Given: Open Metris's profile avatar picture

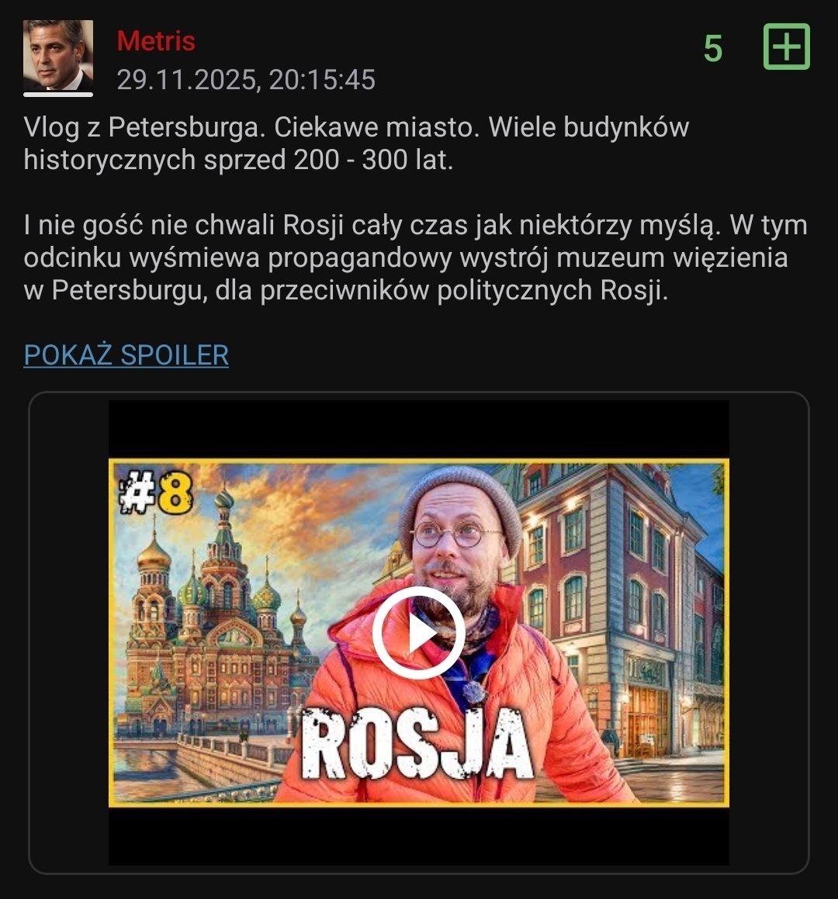Looking at the screenshot, I should pos(58,55).
